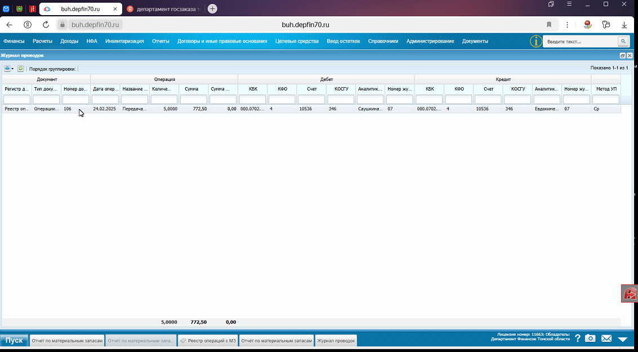
Task: Switch to the buh.depfin70.ru browser tab
Action: (x=81, y=9)
